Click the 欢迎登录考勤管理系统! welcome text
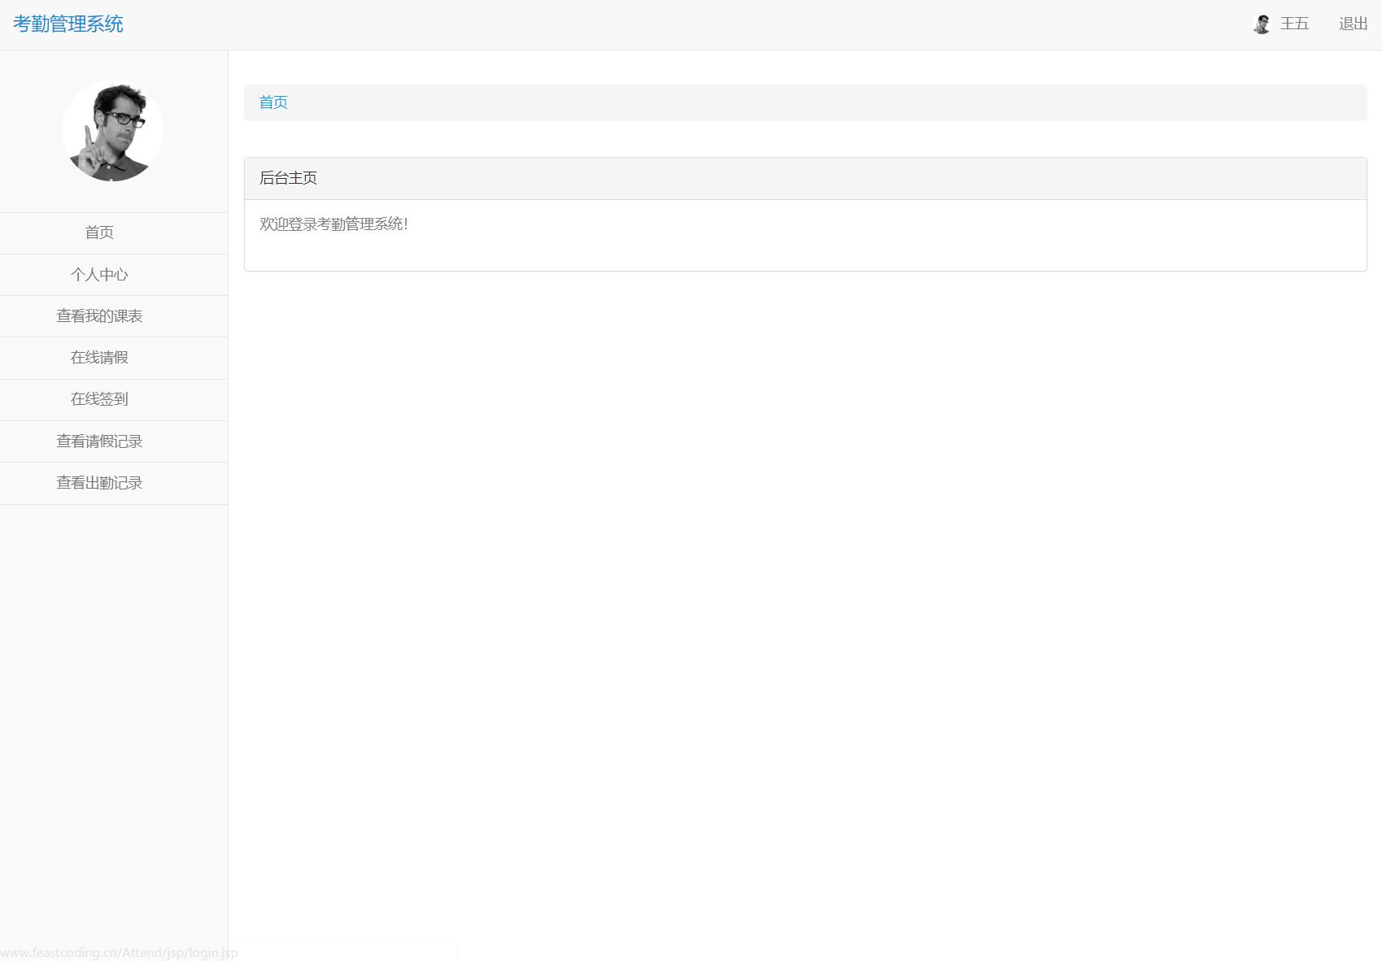The width and height of the screenshot is (1382, 961). tap(334, 224)
